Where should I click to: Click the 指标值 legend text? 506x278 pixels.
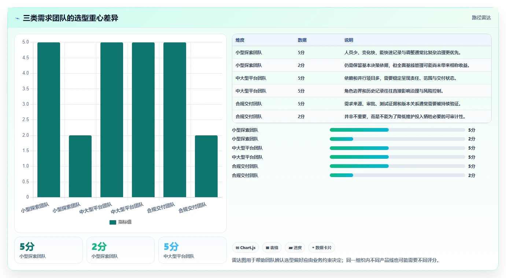125,222
